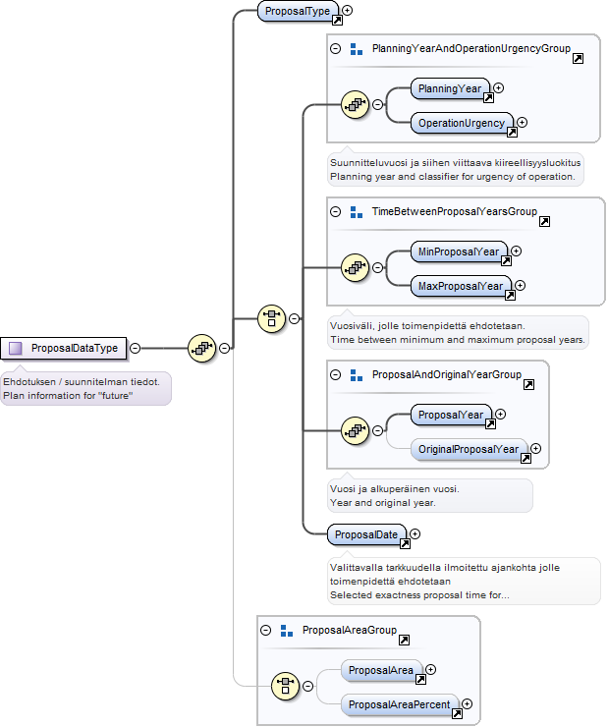Follow the PlanningYearAndOperationUrgencyGroup reference arrow

click(x=578, y=58)
